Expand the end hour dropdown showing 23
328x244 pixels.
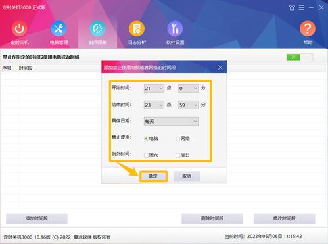(154, 105)
